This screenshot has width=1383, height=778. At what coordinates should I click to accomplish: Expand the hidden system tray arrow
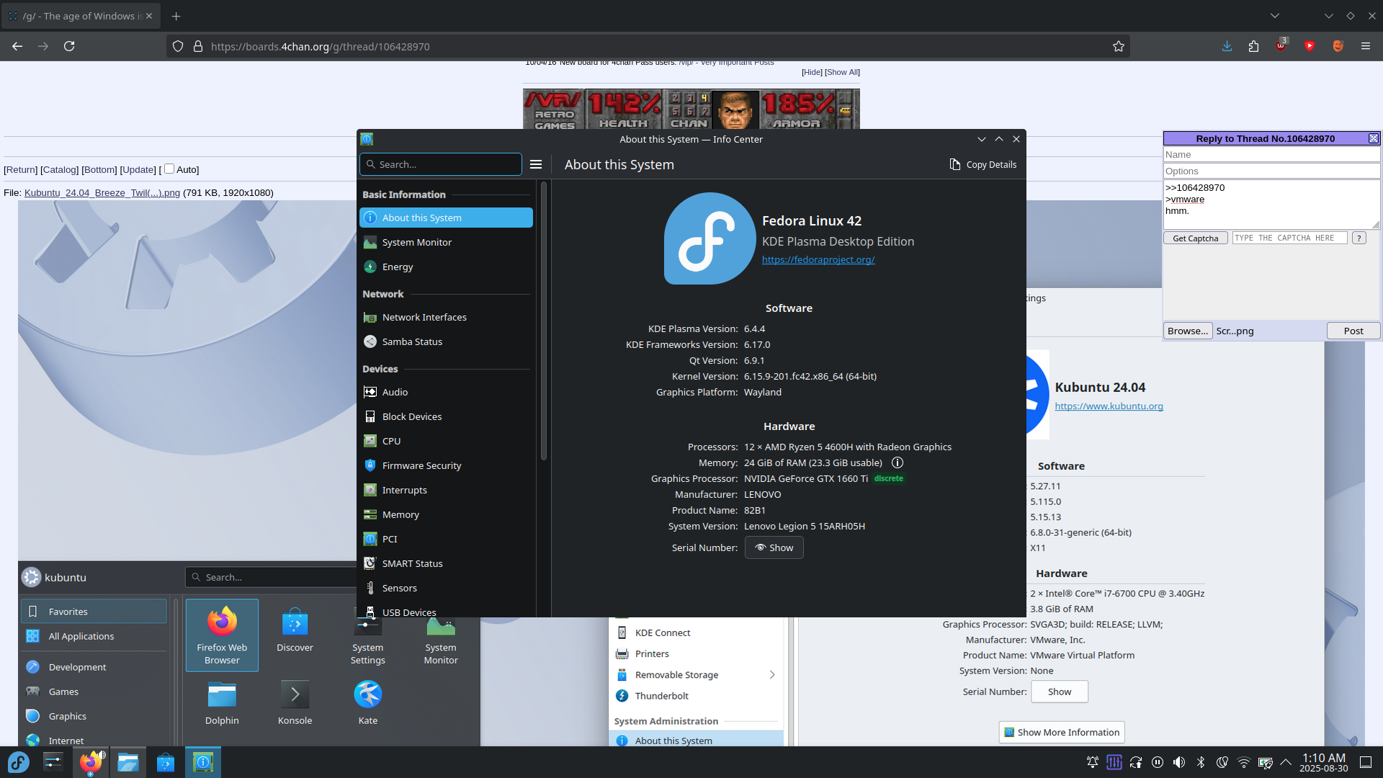point(1286,762)
